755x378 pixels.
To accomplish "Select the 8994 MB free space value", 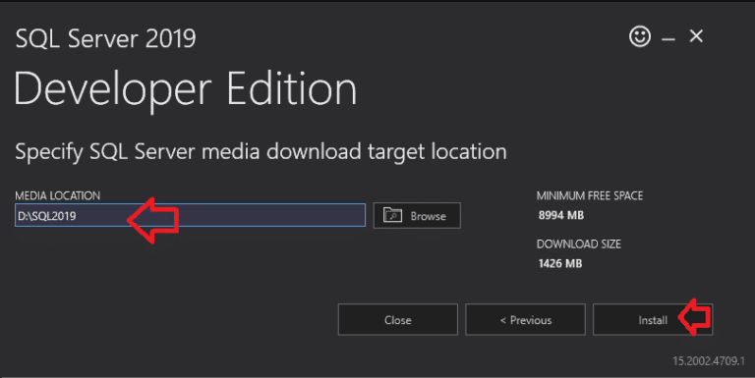I will pos(561,215).
